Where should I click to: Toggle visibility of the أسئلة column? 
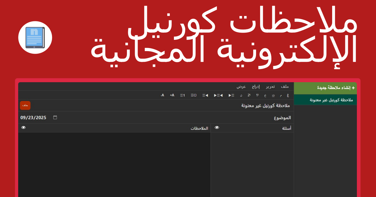[217, 128]
